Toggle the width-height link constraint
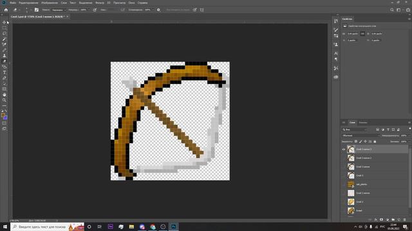The width and height of the screenshot is (412, 231). click(x=362, y=34)
